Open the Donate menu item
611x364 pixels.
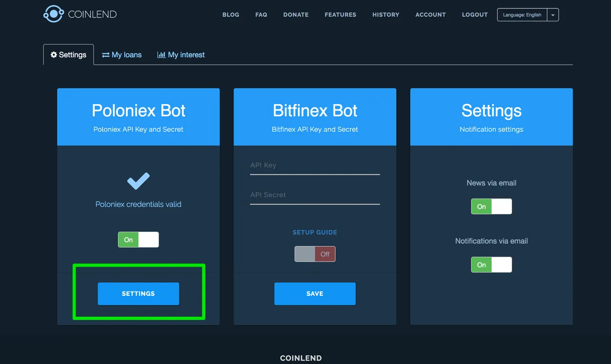tap(296, 15)
